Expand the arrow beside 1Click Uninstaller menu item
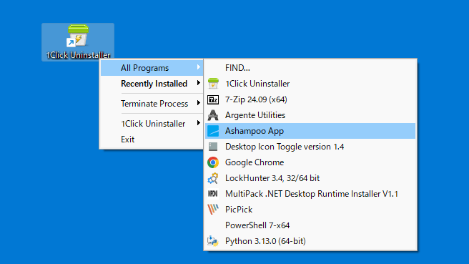Image resolution: width=469 pixels, height=264 pixels. tap(199, 123)
